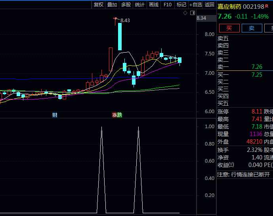This screenshot has height=216, width=273.
Task: Click the 嘉应制药 stock name
Action: [229, 6]
